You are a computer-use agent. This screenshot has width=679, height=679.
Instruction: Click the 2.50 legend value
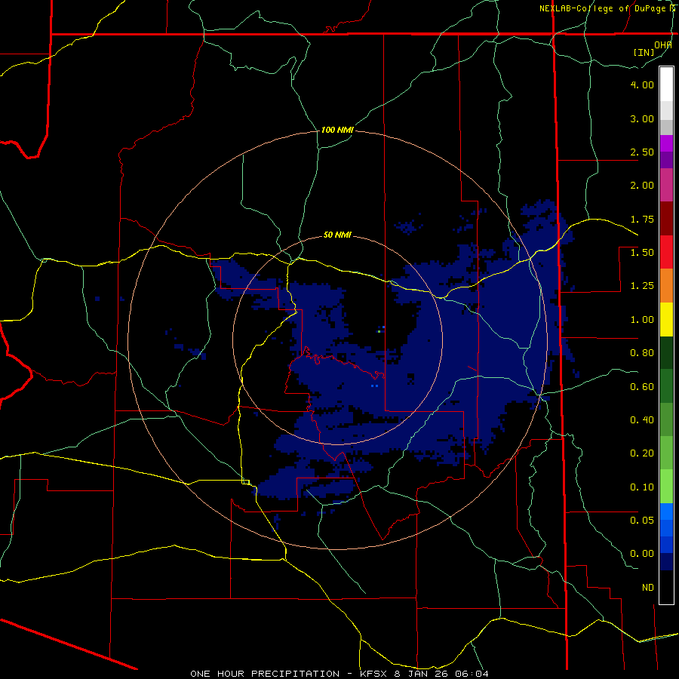coord(642,152)
